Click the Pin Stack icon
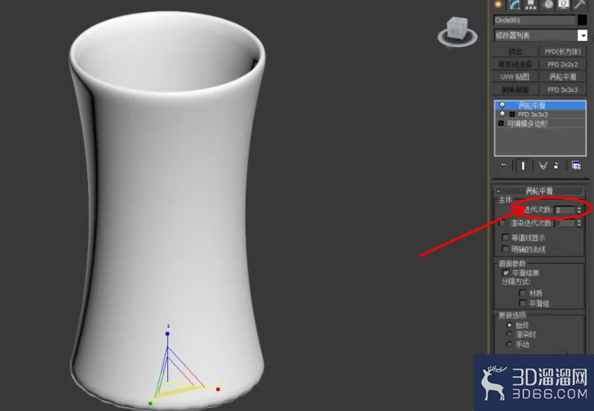Viewport: 594px width, 411px height. click(x=503, y=166)
